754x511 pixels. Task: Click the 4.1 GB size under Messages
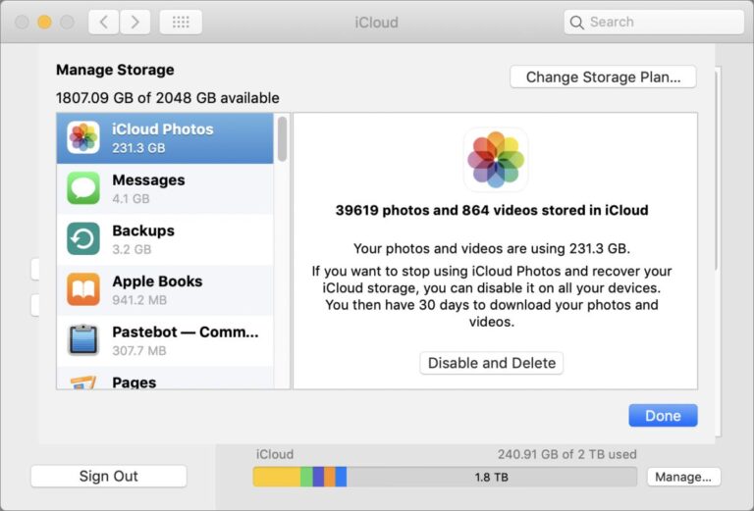[131, 198]
